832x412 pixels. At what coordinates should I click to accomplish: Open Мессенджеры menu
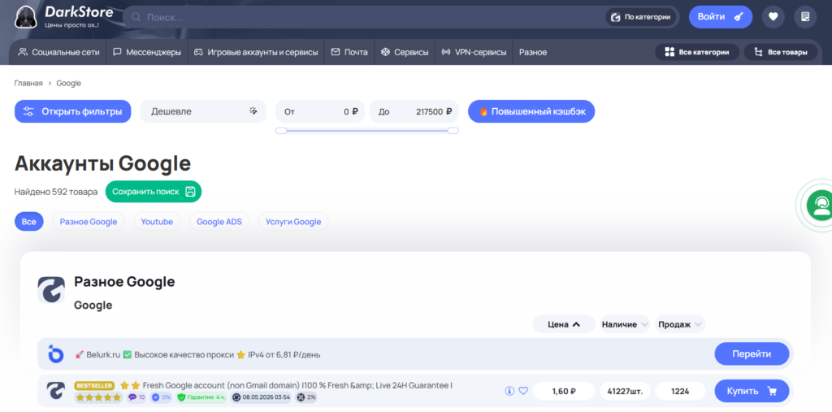tap(147, 52)
